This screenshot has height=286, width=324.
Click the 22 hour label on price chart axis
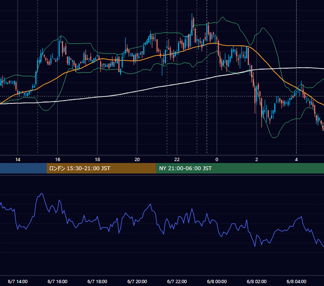coord(177,160)
